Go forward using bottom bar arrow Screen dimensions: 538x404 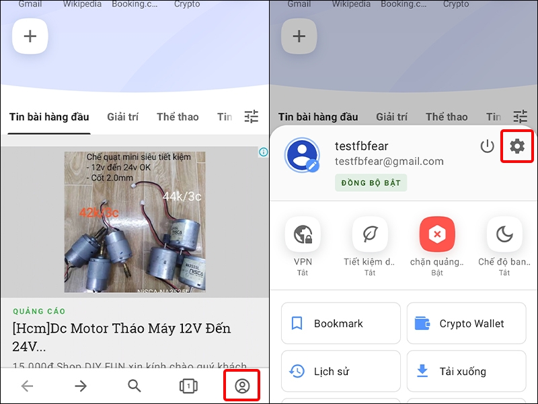point(81,386)
